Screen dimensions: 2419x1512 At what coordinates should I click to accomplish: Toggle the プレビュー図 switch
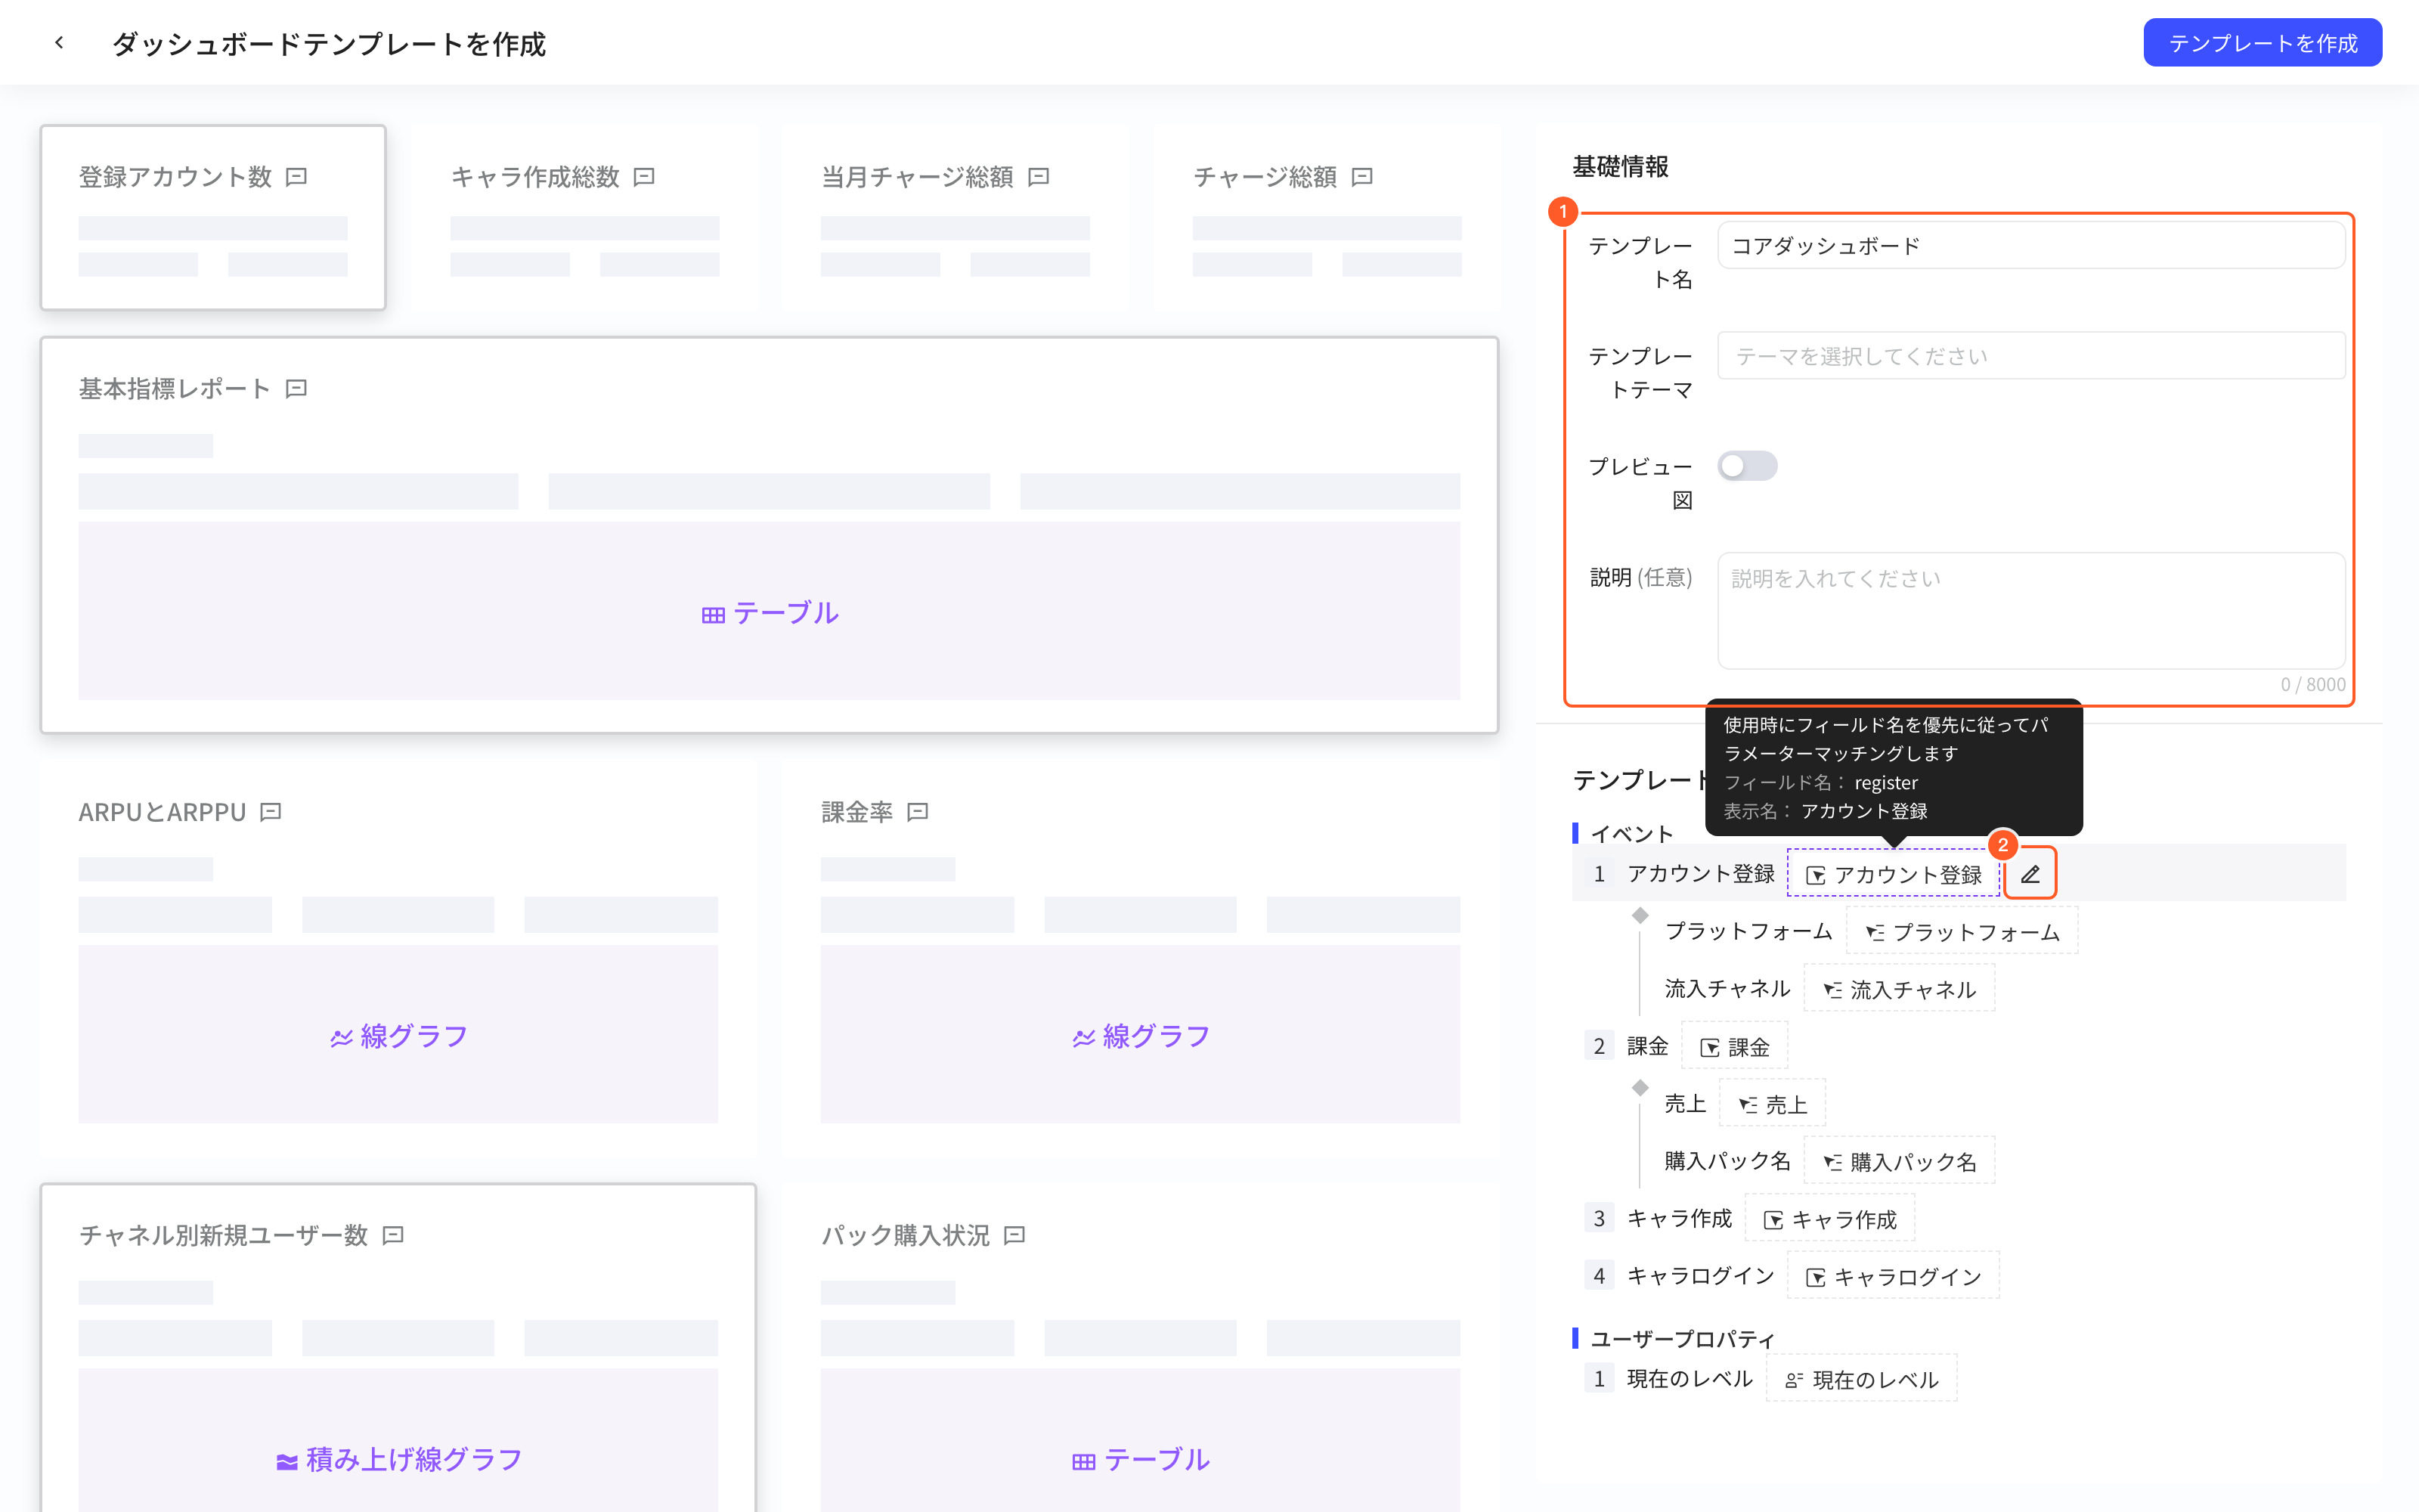[x=1746, y=466]
